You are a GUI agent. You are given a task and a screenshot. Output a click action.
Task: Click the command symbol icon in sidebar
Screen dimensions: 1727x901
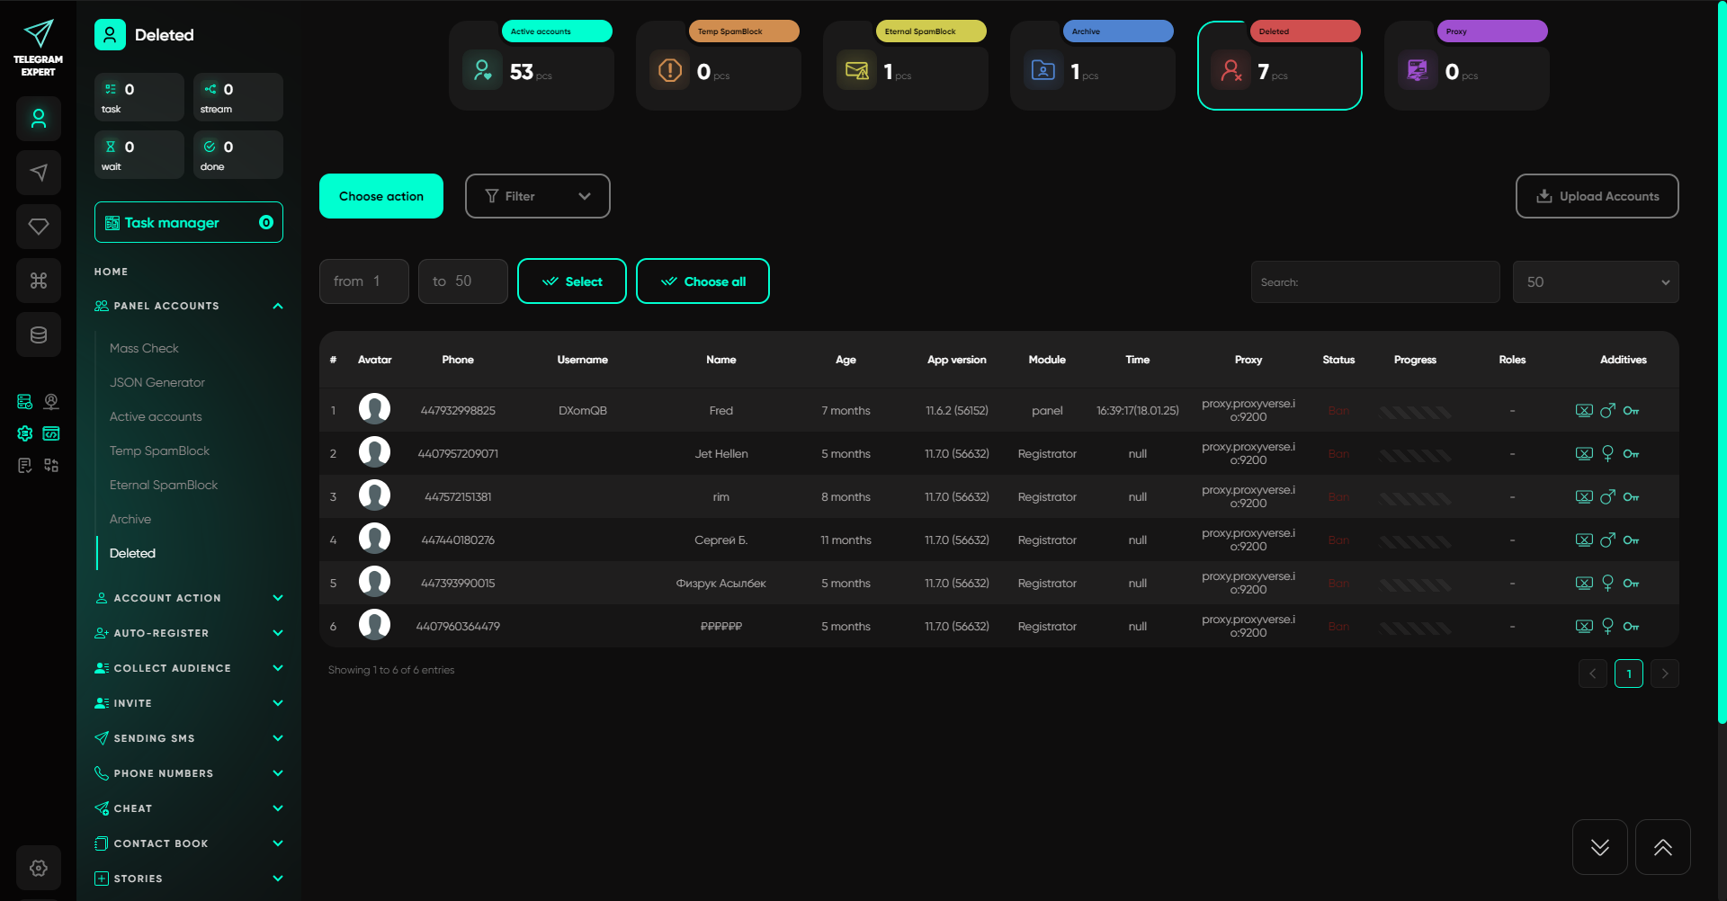pyautogui.click(x=39, y=281)
